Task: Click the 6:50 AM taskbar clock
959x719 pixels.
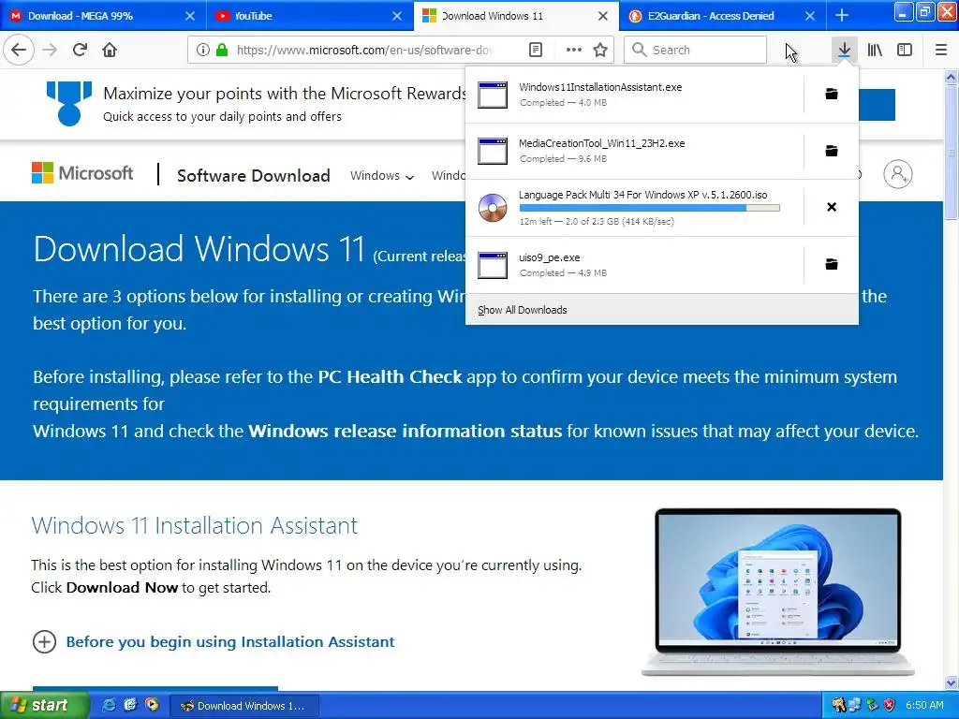Action: [924, 705]
